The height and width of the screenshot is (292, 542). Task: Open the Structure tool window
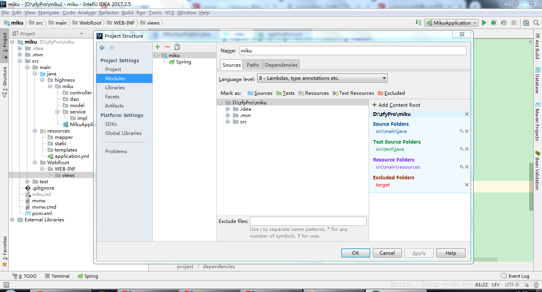click(4, 81)
